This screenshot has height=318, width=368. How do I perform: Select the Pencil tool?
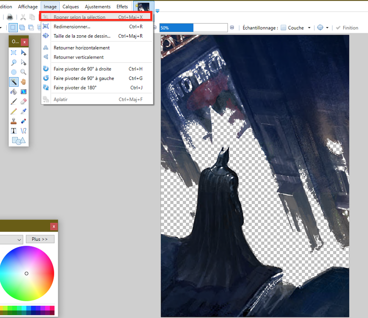coord(14,111)
